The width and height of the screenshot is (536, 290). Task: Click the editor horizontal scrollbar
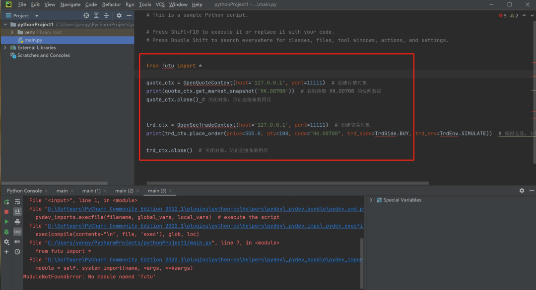coord(287,183)
